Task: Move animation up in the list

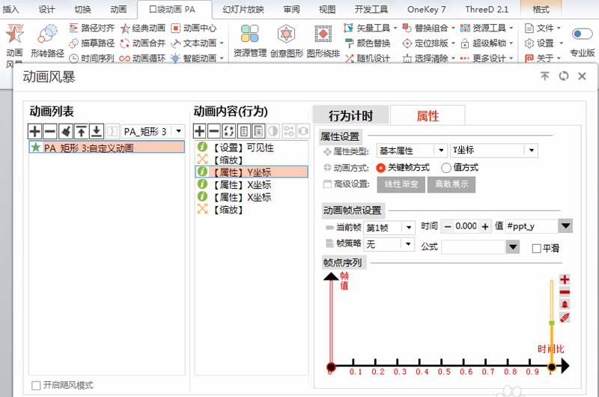Action: click(x=81, y=131)
